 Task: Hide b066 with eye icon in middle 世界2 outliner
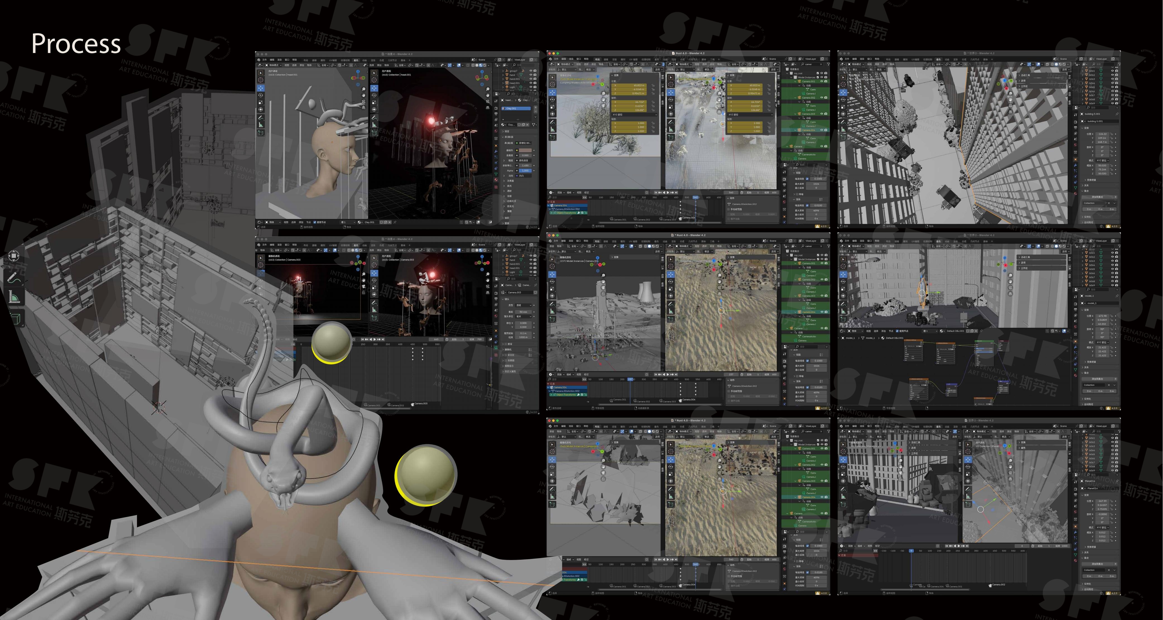pos(1113,273)
